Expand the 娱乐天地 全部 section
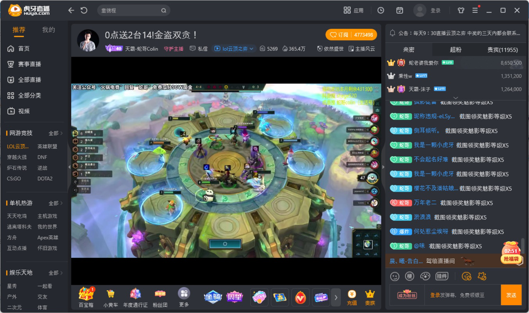Image resolution: width=529 pixels, height=313 pixels. 56,273
